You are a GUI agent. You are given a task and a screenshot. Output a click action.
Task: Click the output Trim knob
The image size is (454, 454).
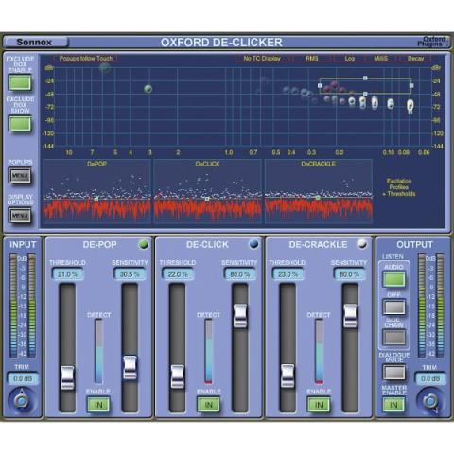point(430,401)
